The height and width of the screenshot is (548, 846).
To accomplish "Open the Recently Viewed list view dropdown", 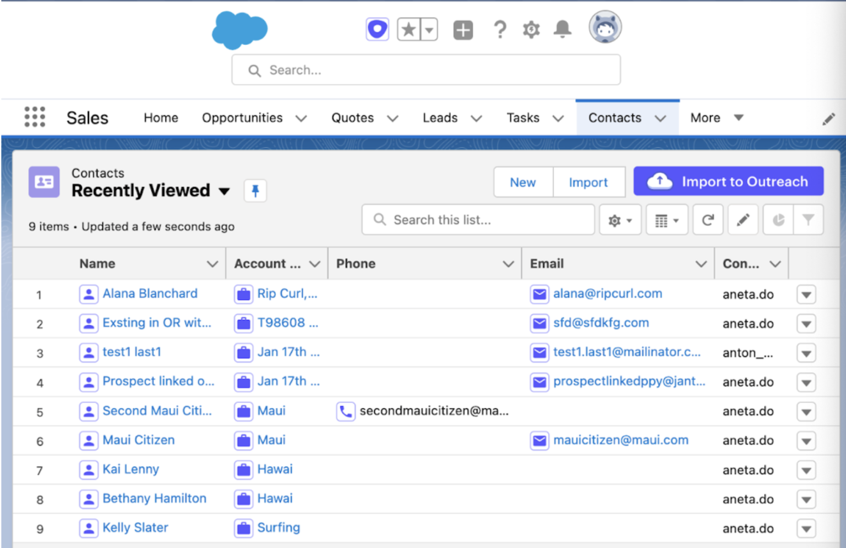I will pyautogui.click(x=224, y=191).
